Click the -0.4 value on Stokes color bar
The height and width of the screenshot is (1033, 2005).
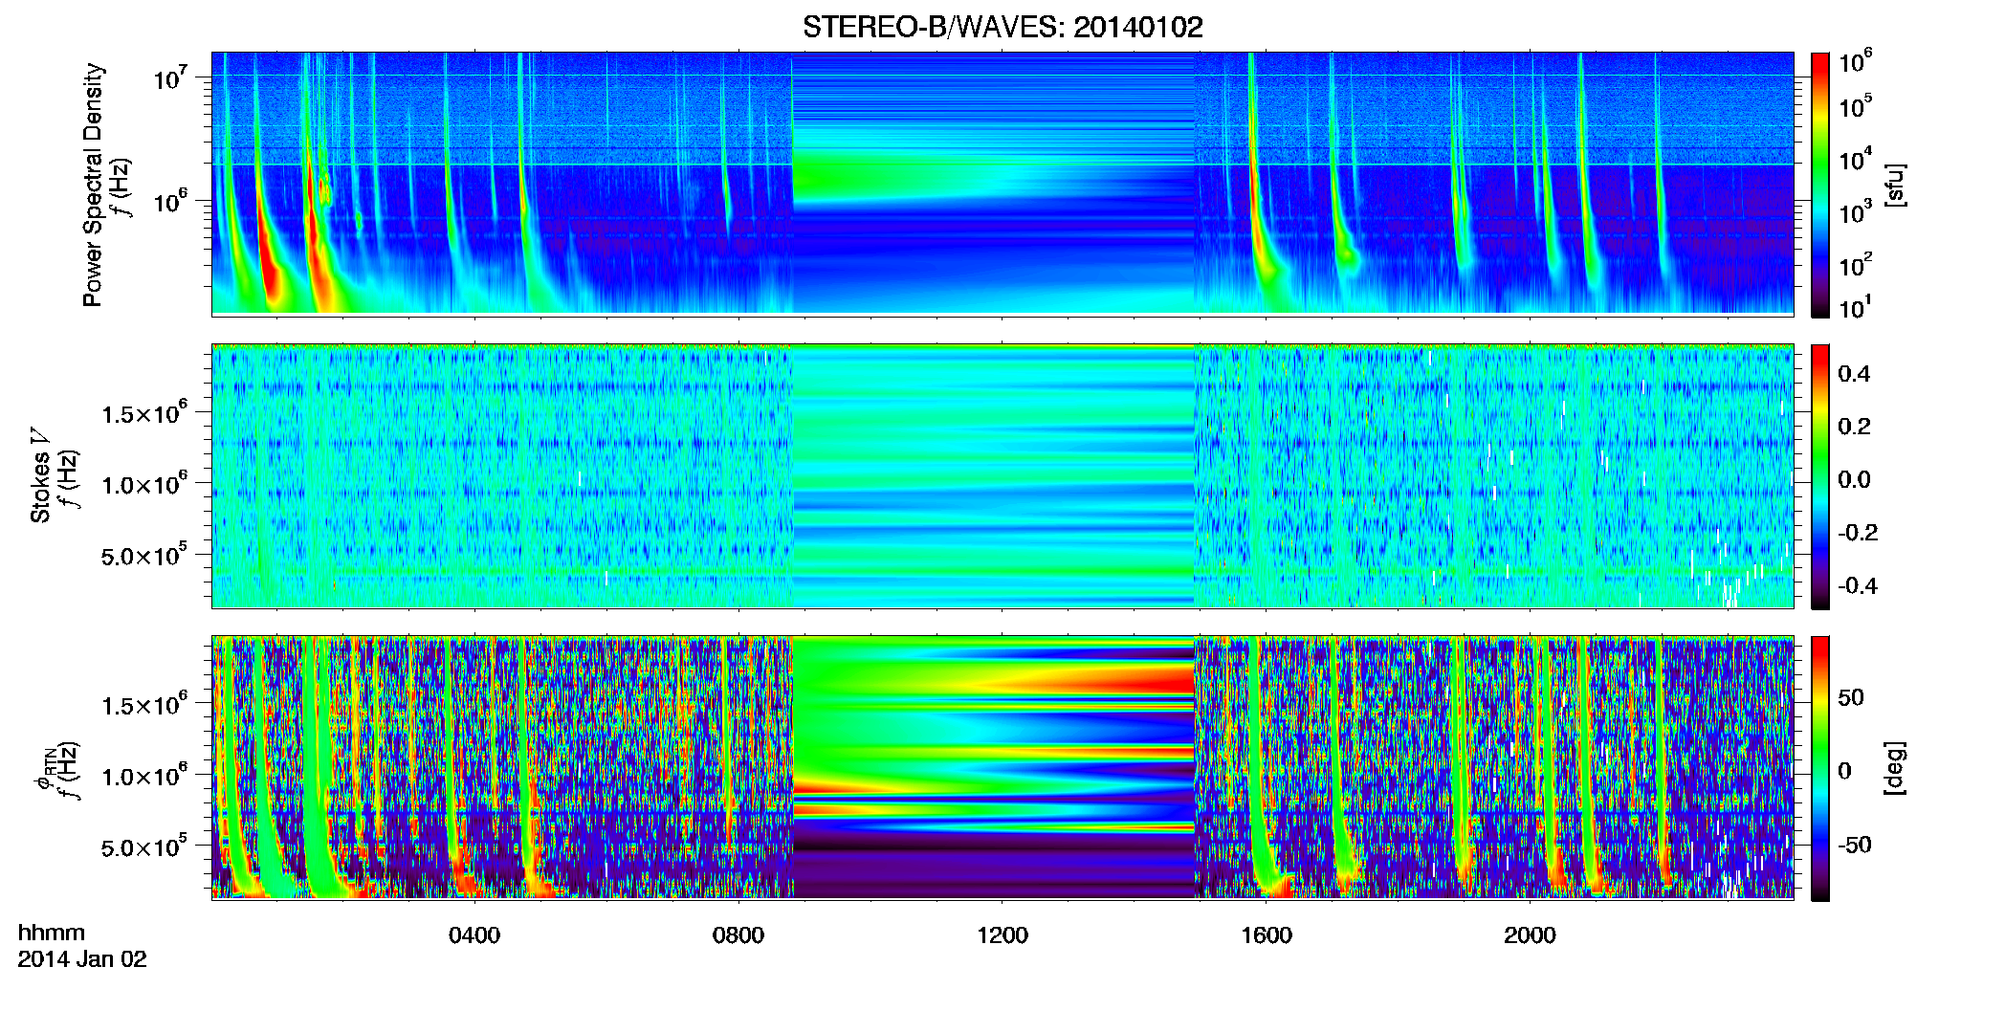click(1858, 585)
